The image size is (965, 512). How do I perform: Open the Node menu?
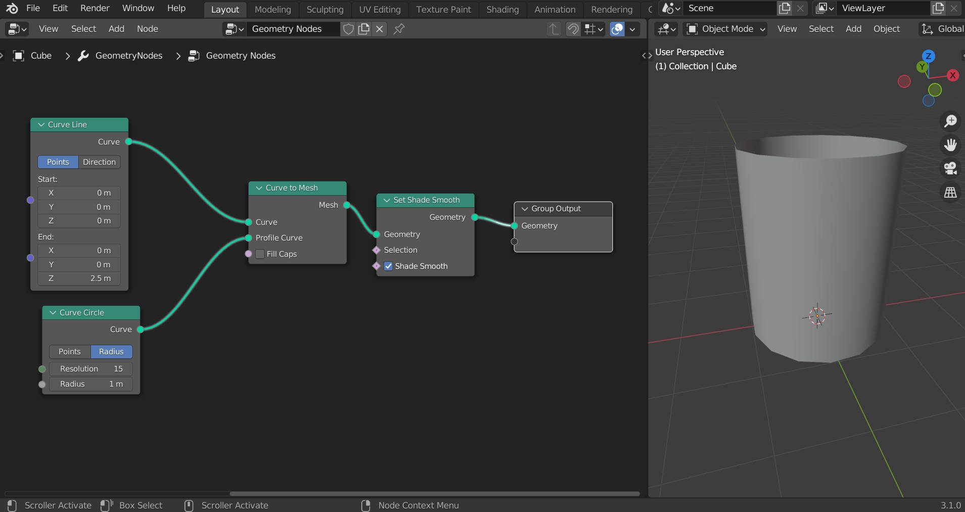tap(147, 29)
